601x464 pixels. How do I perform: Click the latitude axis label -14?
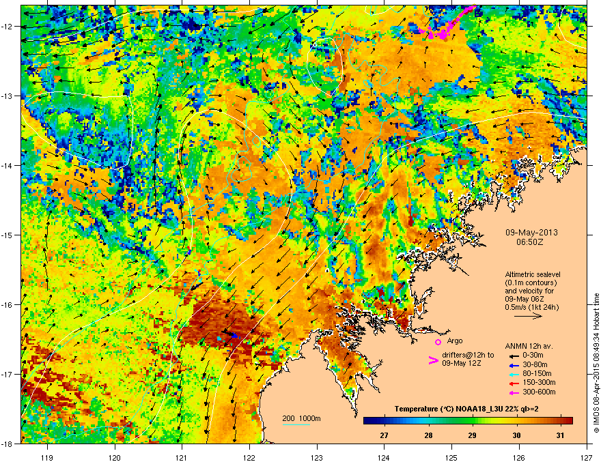coord(7,165)
